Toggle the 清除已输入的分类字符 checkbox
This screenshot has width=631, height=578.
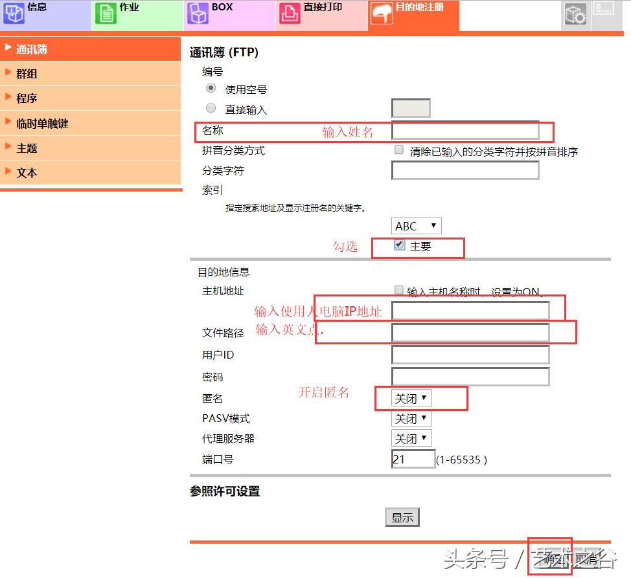click(398, 149)
